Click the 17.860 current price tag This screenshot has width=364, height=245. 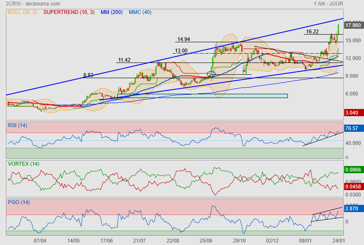click(353, 25)
